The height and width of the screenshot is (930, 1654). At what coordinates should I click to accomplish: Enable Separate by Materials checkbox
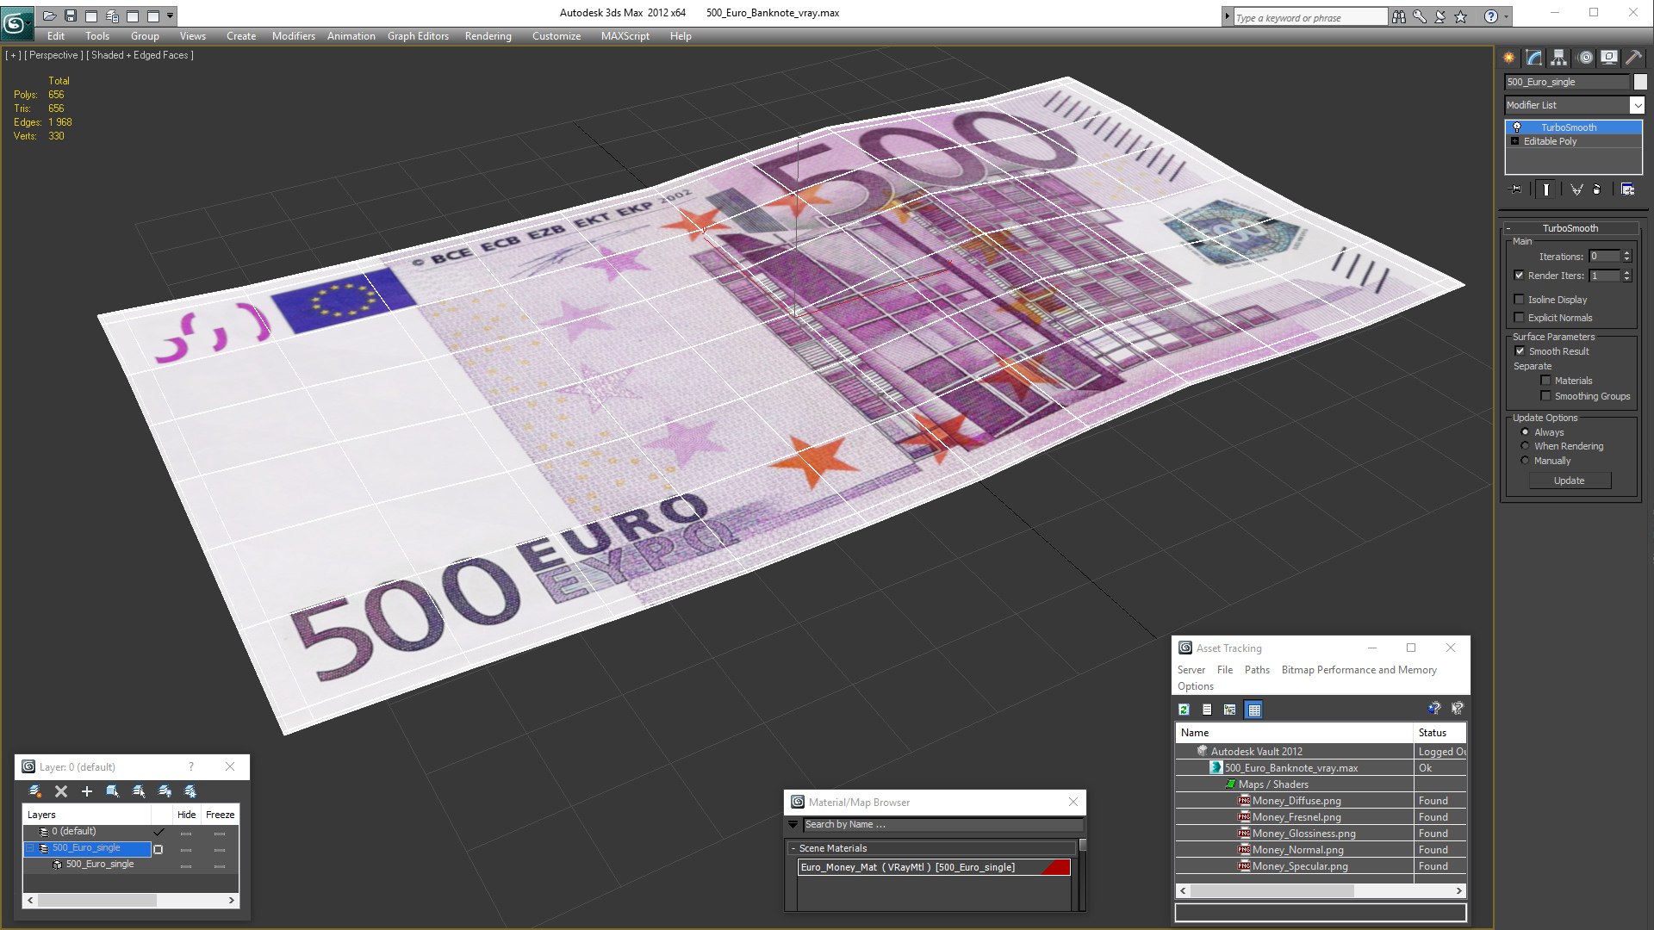click(1545, 381)
